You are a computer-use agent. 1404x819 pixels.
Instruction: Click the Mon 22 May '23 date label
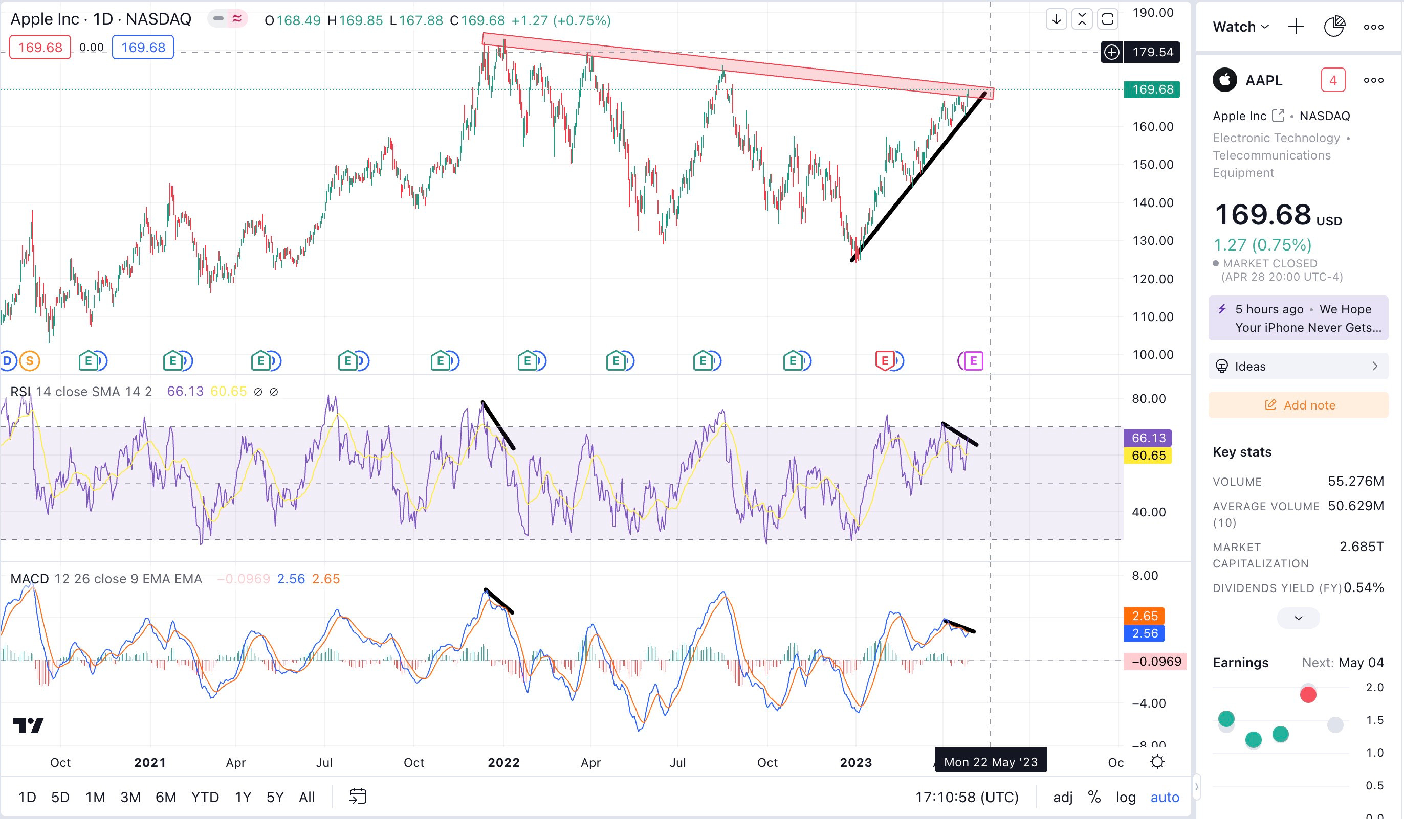click(990, 761)
